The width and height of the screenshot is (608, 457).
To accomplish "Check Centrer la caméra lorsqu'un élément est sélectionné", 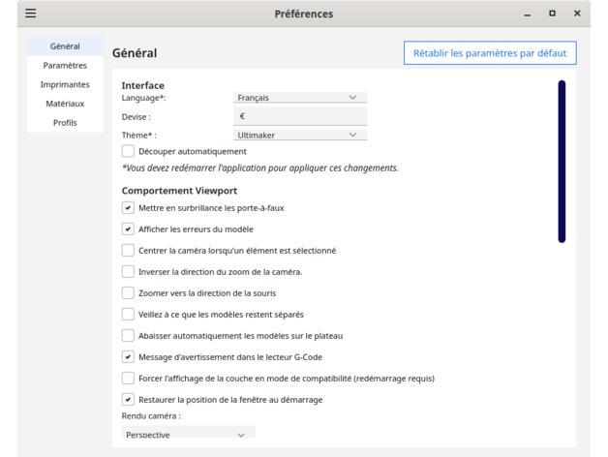I will [x=129, y=250].
